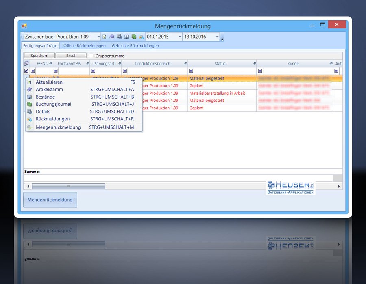366x284 pixels.
Task: Click the large Mengenrückmeldung button at the bottom
Action: pyautogui.click(x=50, y=200)
